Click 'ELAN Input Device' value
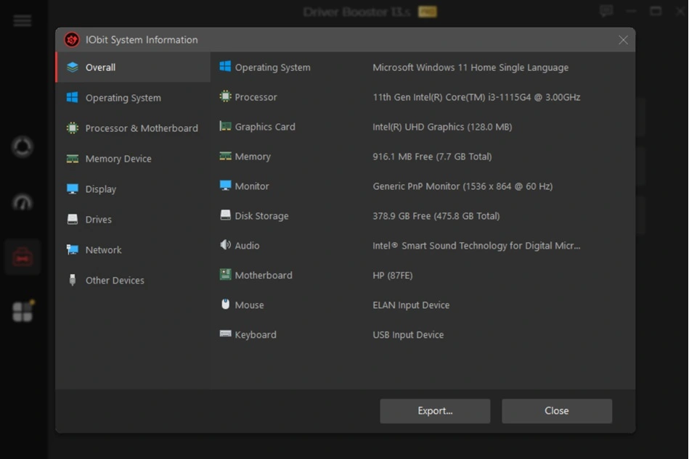Screen dimensions: 689x459 click(411, 305)
